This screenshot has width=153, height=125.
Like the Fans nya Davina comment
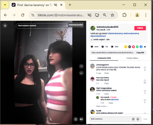[x=145, y=81]
